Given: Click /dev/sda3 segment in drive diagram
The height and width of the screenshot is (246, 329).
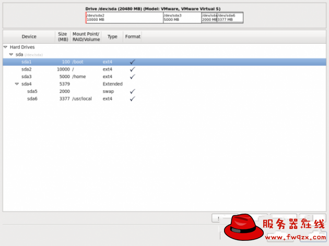Looking at the screenshot, I should [x=182, y=17].
